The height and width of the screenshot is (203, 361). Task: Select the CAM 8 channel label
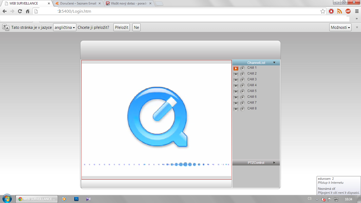[x=252, y=108]
